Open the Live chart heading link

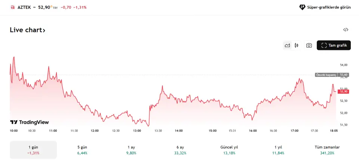click(27, 30)
